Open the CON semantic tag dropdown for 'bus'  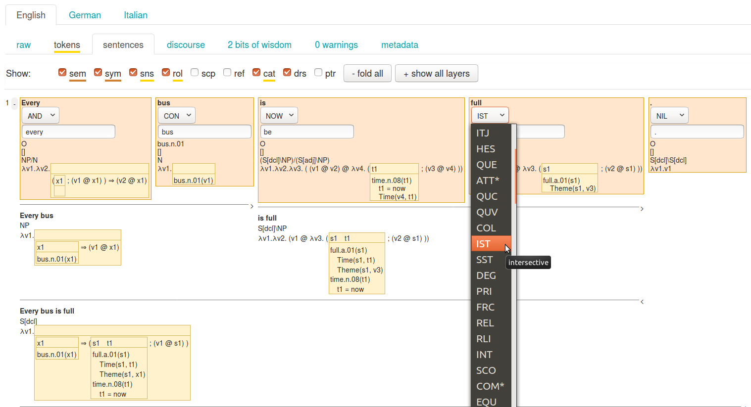[x=177, y=116]
